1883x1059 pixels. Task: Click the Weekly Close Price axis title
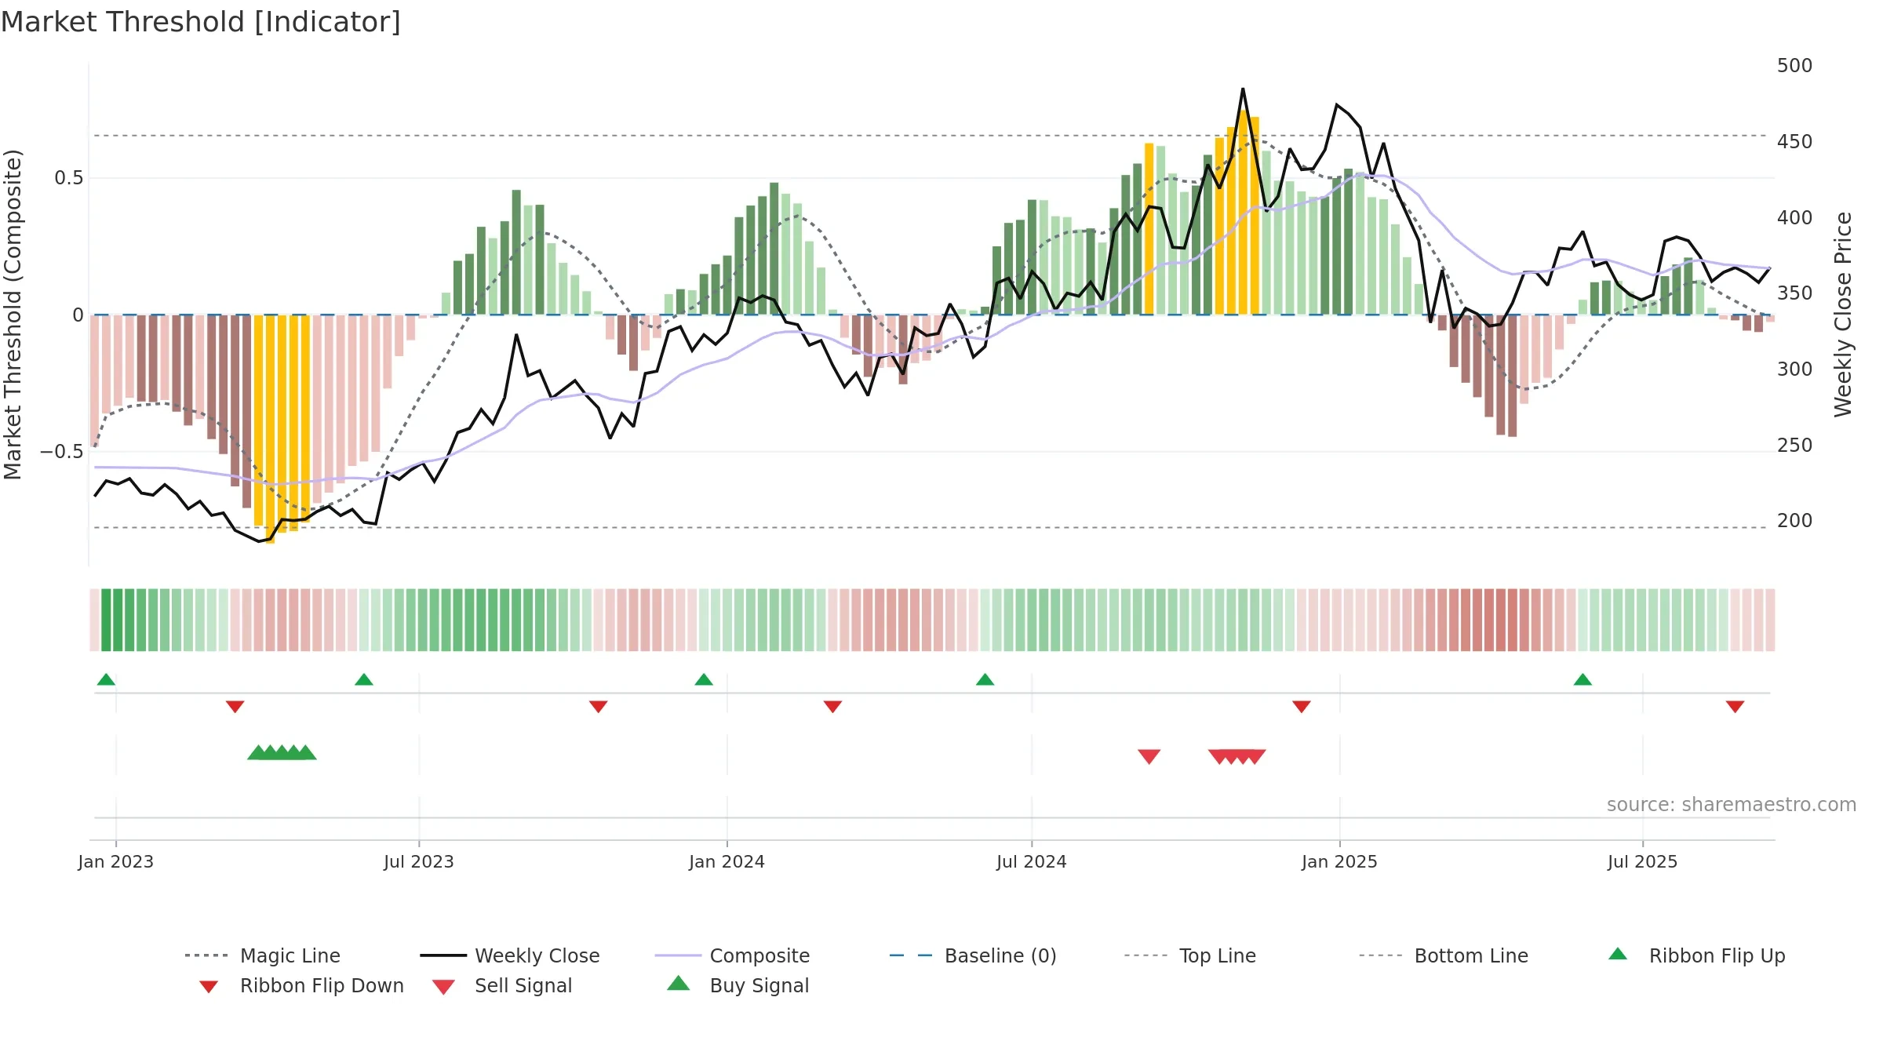point(1843,314)
